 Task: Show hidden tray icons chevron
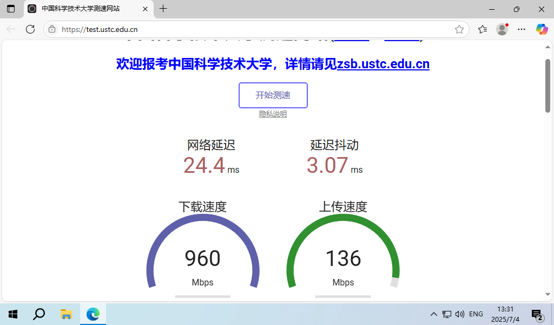tap(433, 314)
